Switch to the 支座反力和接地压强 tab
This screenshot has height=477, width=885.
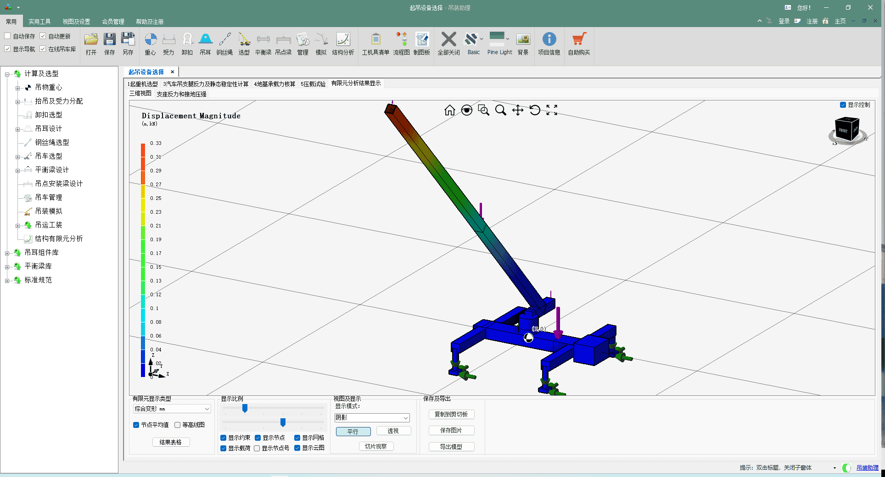click(x=181, y=94)
